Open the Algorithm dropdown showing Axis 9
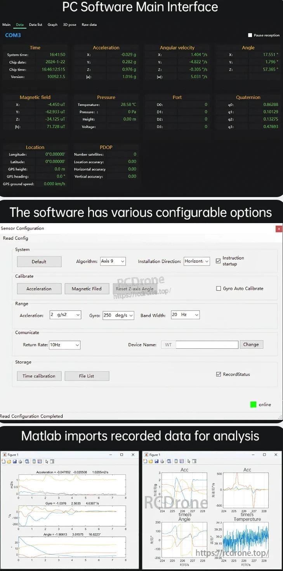The height and width of the screenshot is (571, 283). 113,261
